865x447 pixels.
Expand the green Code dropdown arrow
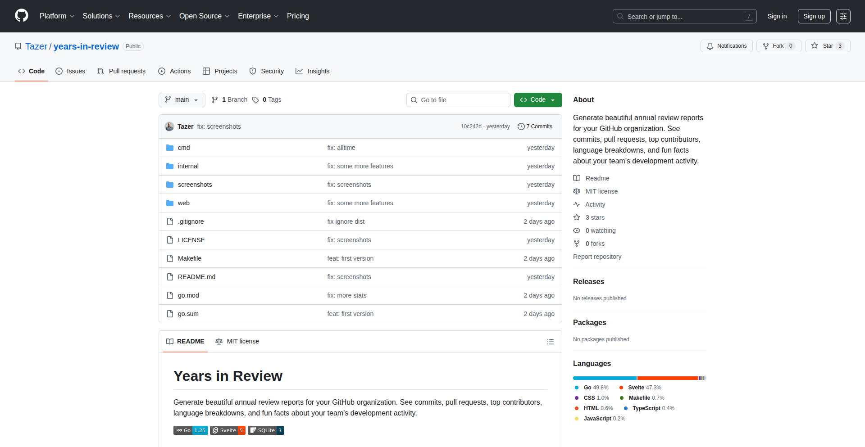pyautogui.click(x=553, y=99)
